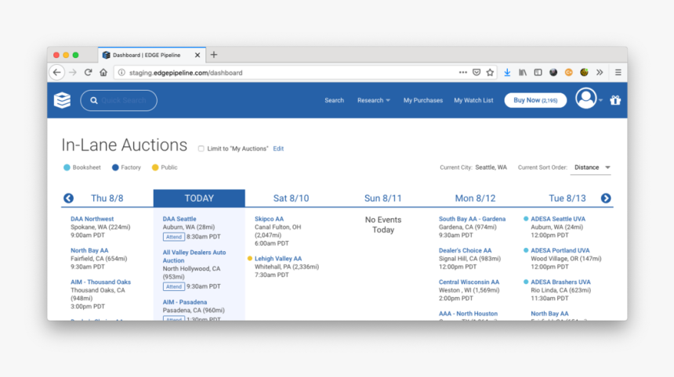
Task: Expand the arrow next to the user avatar
Action: (600, 100)
